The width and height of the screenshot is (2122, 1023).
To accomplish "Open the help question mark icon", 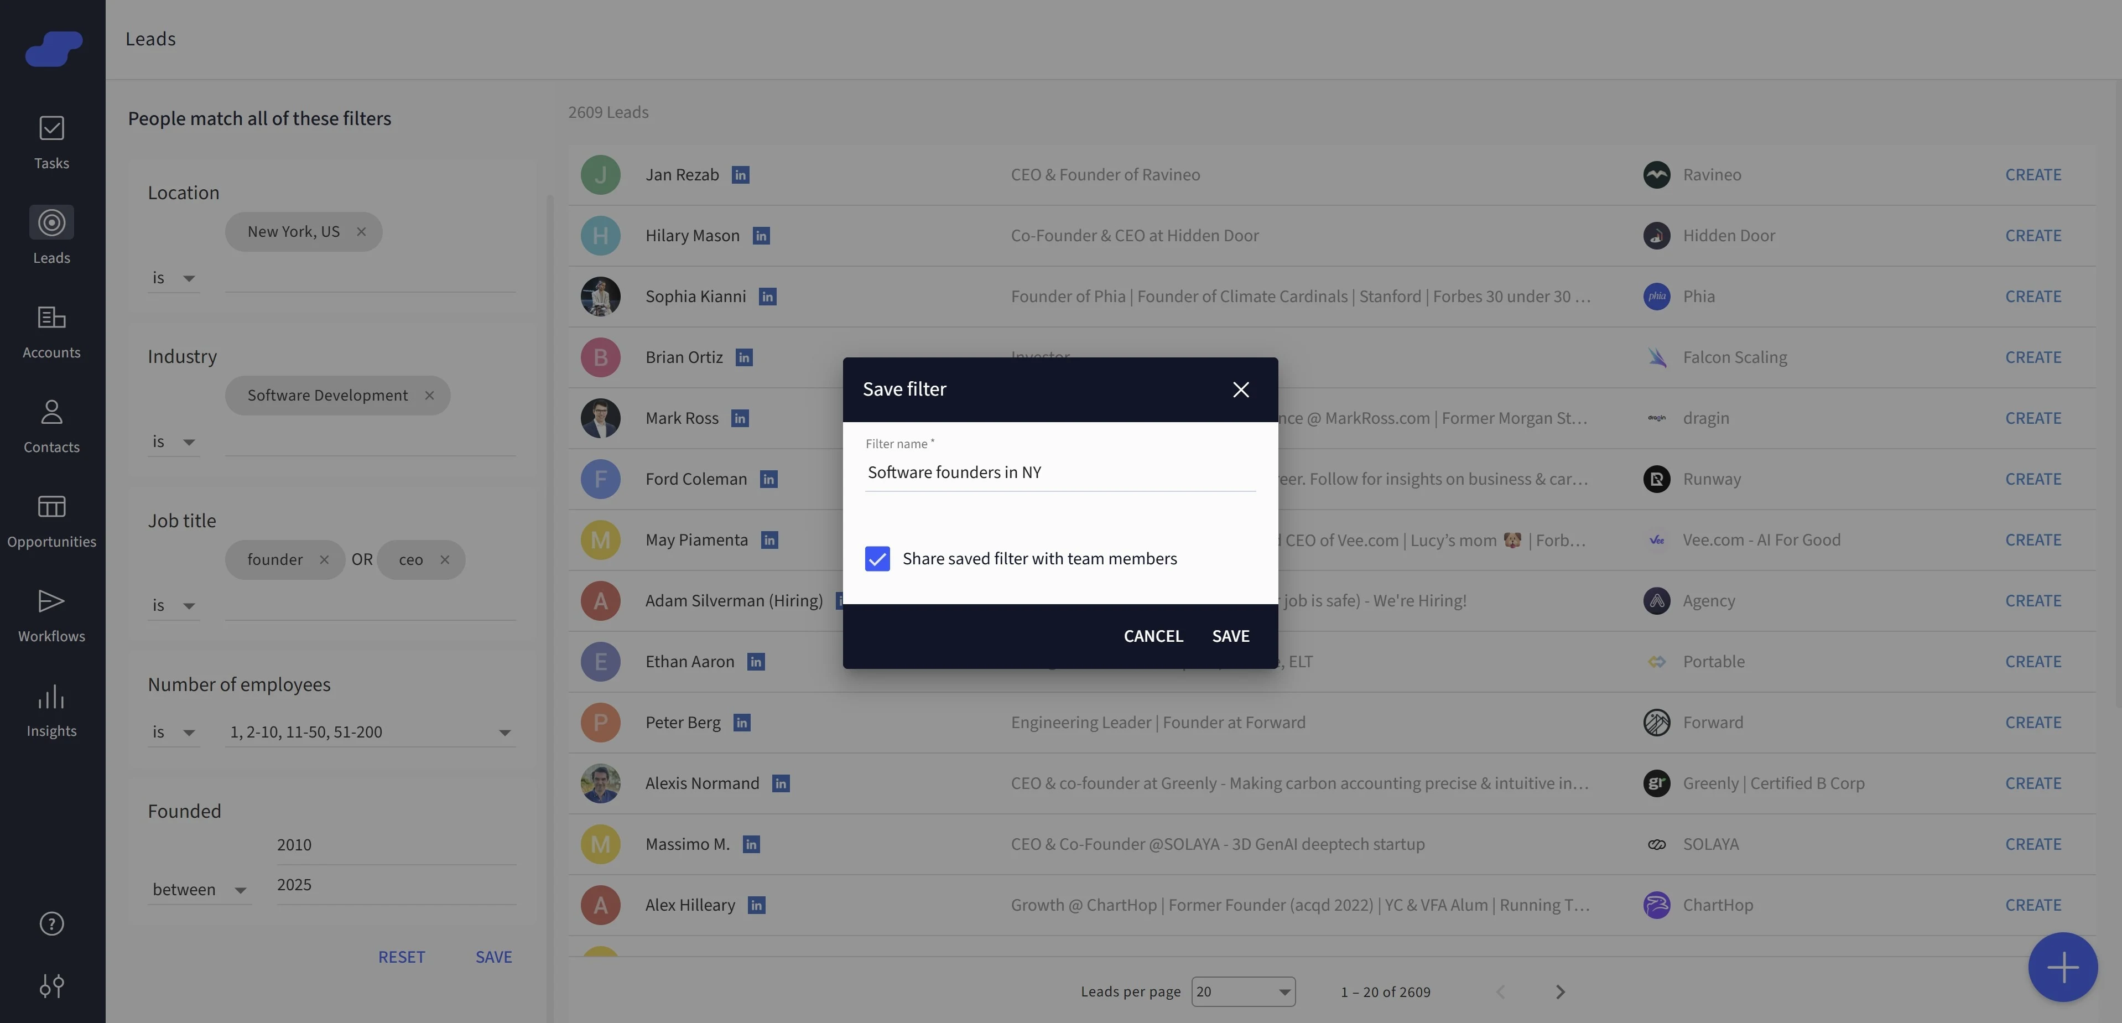I will (x=52, y=924).
